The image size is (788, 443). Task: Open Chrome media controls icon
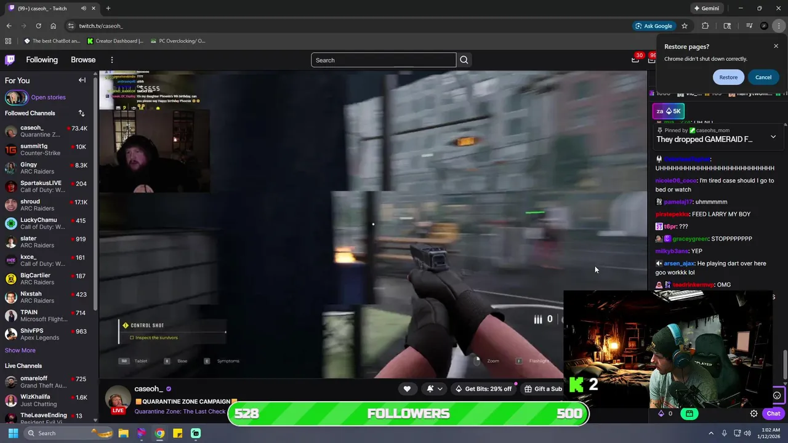749,26
